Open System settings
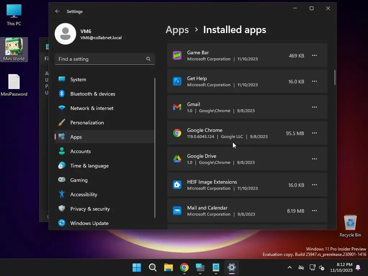 click(105, 79)
